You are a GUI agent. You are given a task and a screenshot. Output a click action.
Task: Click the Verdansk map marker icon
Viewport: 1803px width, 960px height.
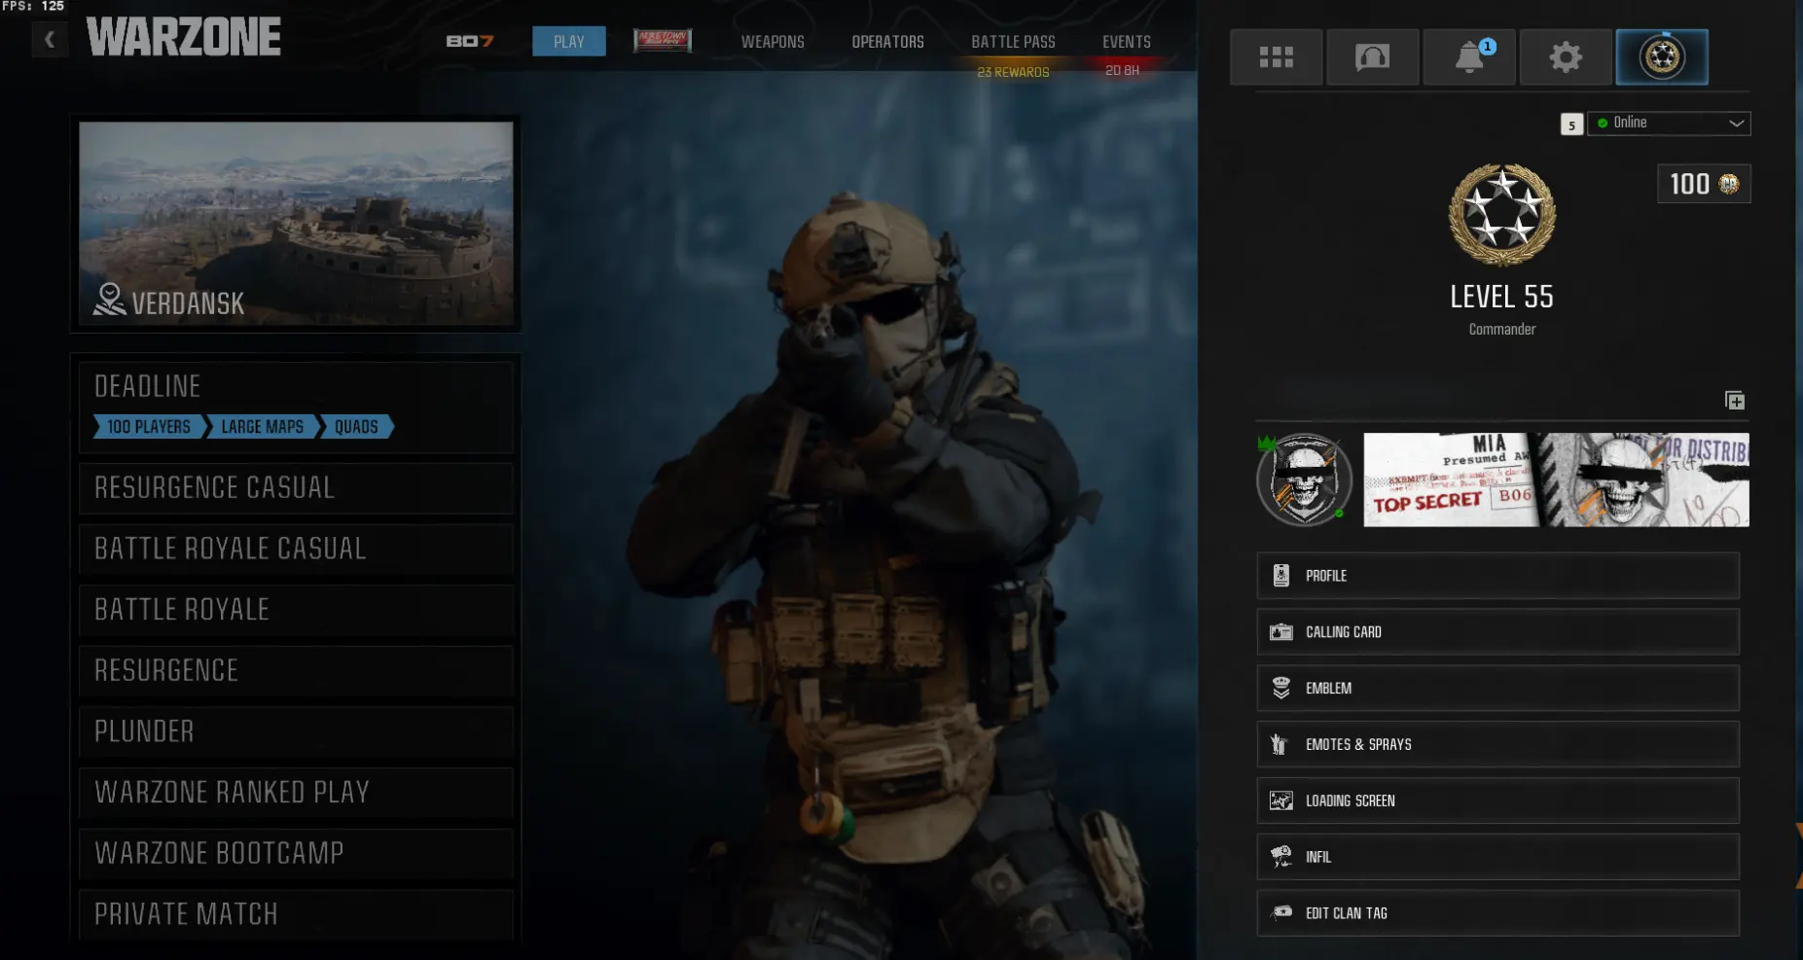(x=110, y=300)
